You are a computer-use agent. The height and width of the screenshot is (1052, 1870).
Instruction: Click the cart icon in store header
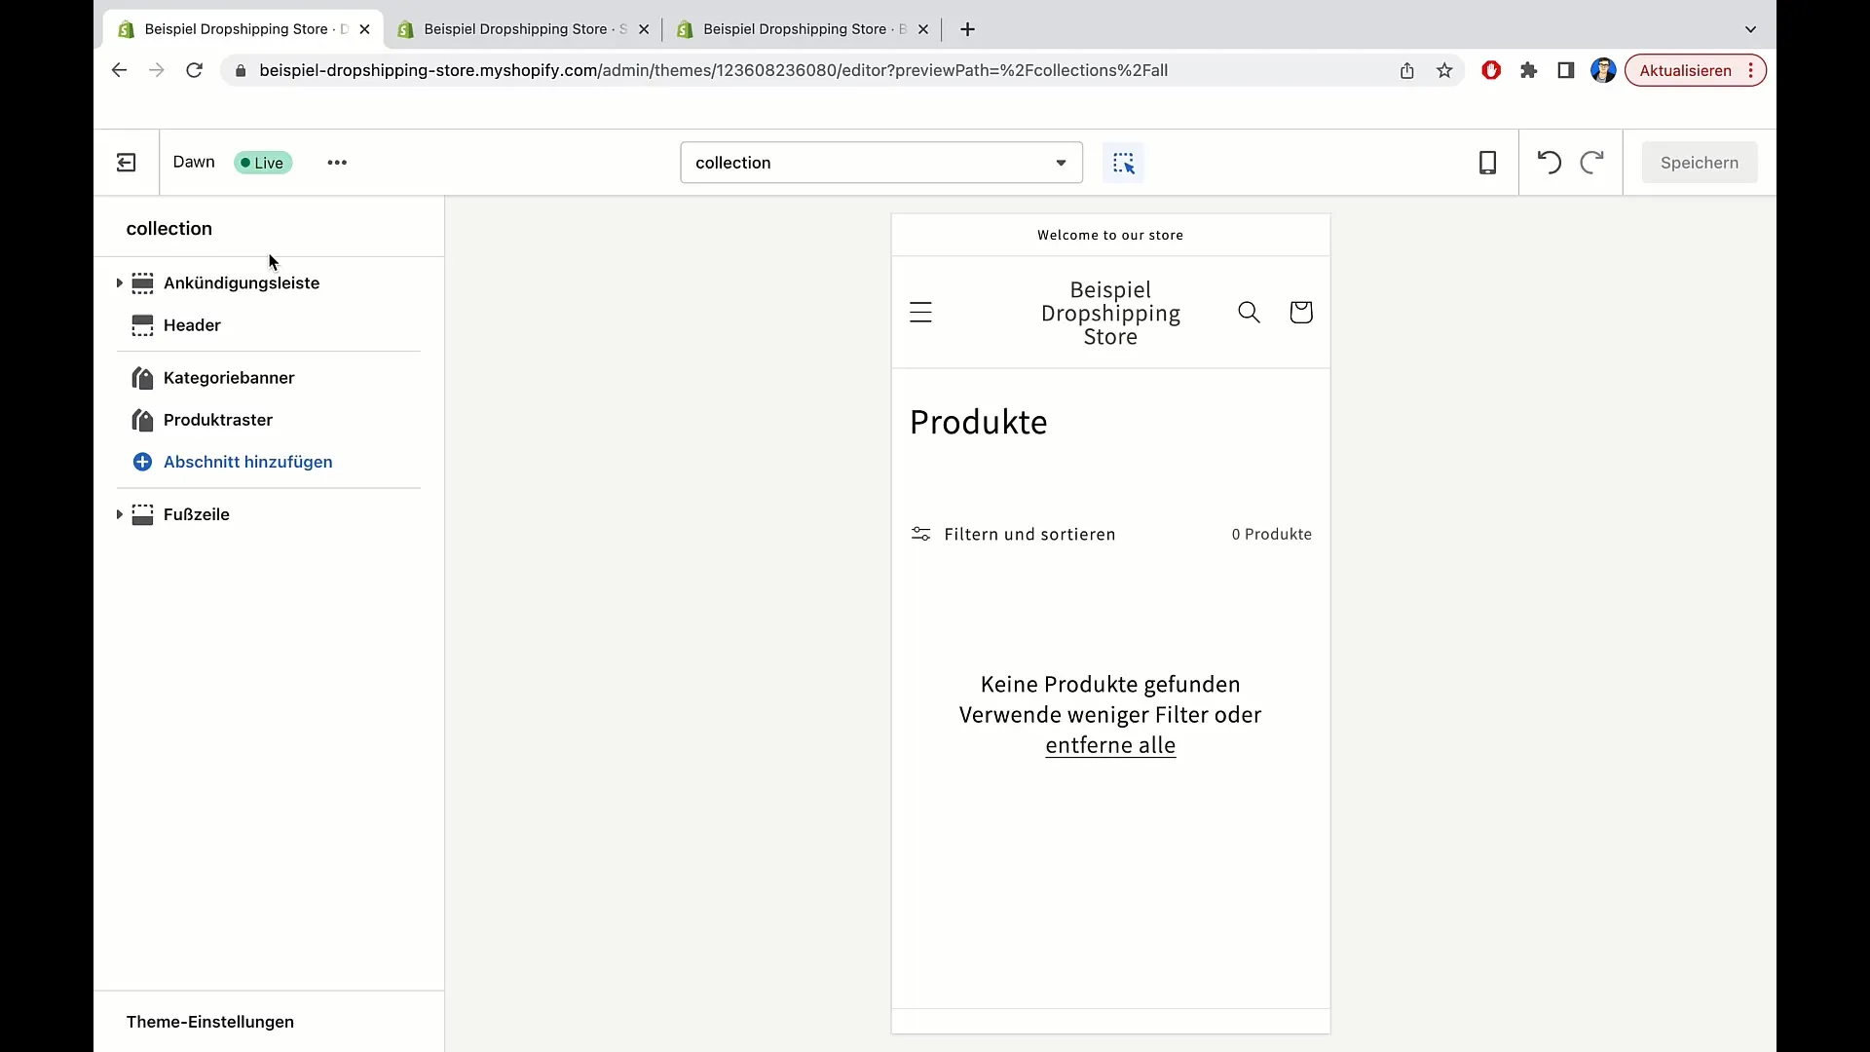1301,311
